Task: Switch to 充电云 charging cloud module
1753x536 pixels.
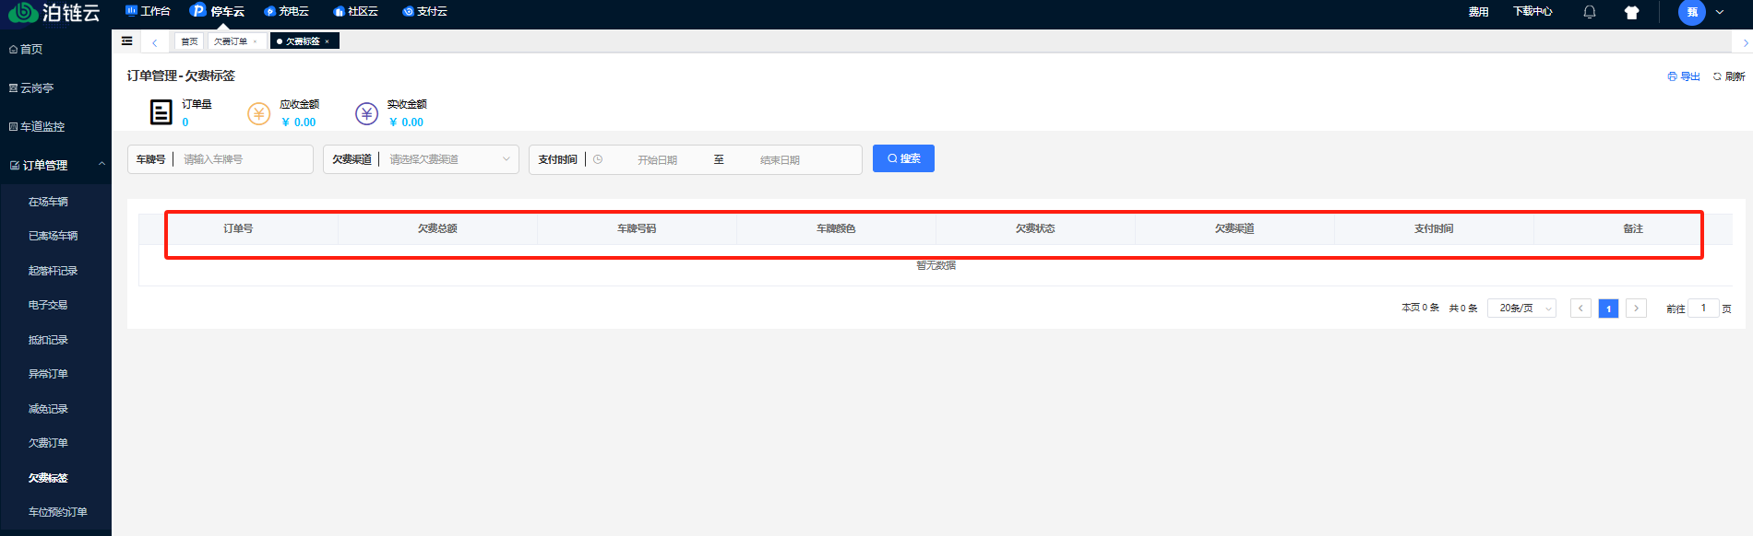Action: tap(286, 11)
